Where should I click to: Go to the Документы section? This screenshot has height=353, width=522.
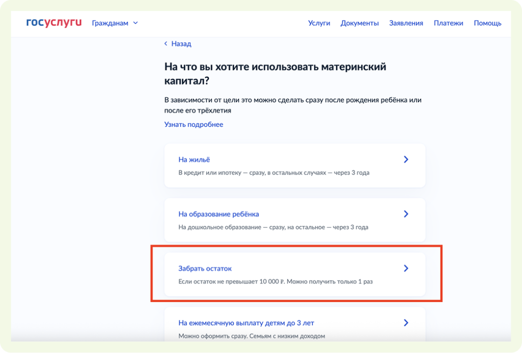359,23
